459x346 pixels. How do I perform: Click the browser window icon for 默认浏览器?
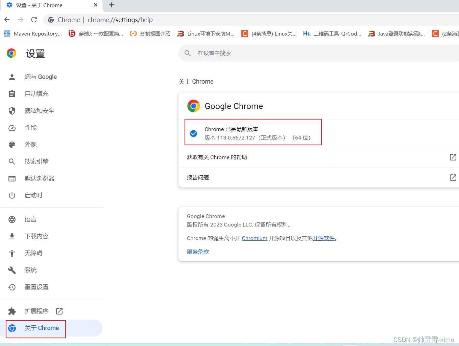[12, 178]
